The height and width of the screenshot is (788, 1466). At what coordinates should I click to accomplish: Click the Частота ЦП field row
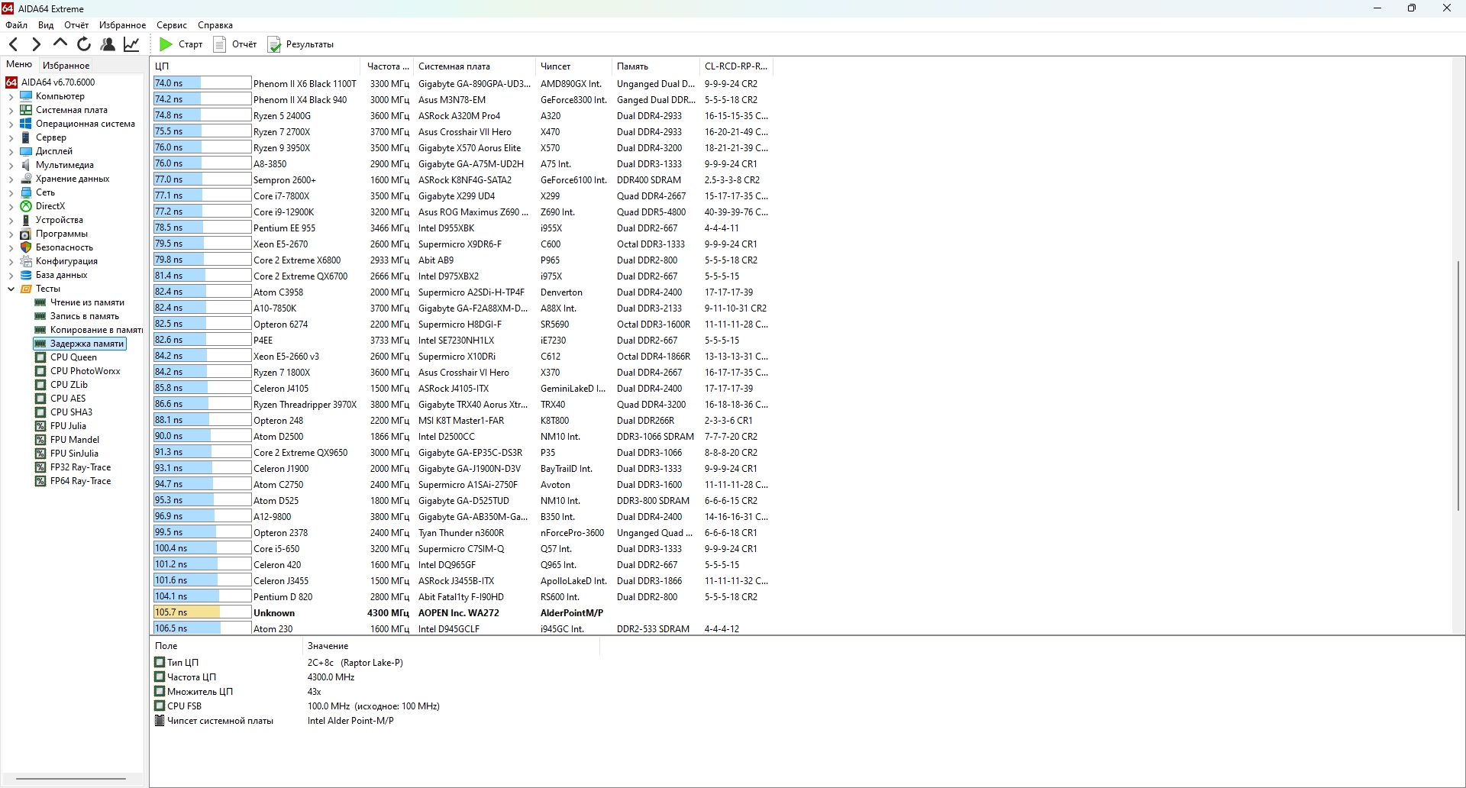(375, 677)
